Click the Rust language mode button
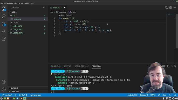Image resolution: width=178 pixels, height=100 pixels. tap(164, 95)
